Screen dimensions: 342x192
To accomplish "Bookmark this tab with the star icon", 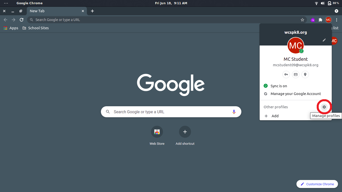I will [302, 20].
